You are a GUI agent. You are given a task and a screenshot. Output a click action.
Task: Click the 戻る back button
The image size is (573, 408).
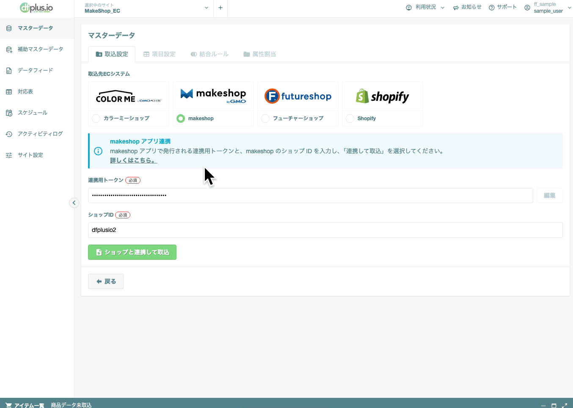tap(106, 281)
